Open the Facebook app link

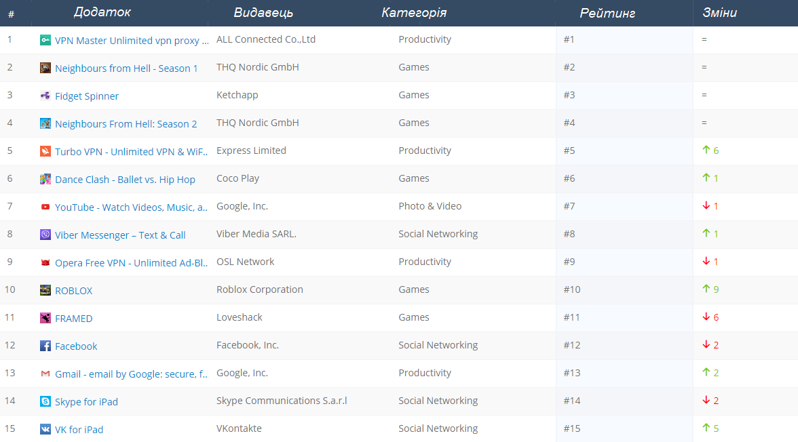pos(76,346)
